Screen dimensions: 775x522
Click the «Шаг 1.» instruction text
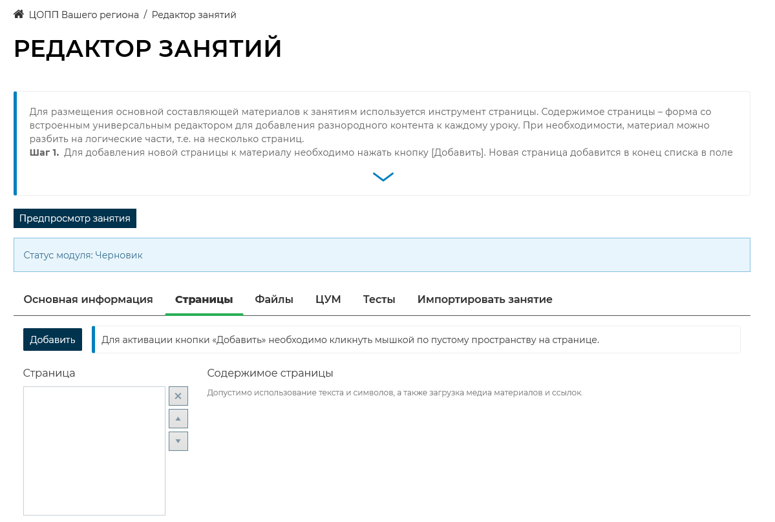point(44,153)
